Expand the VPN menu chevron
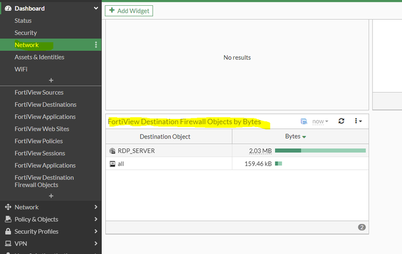 [96, 243]
